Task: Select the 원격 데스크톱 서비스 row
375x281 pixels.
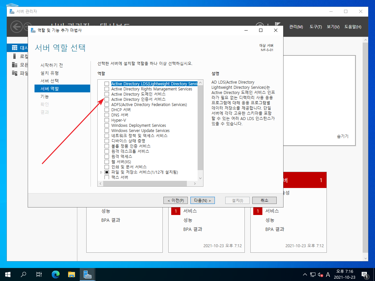Action: [130, 152]
